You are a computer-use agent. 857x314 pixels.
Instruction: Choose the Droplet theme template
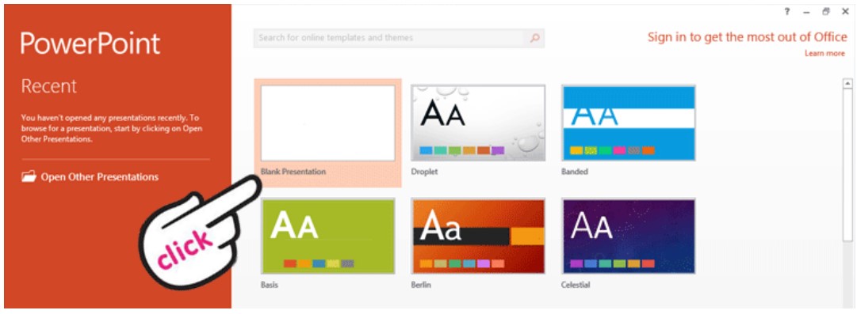pos(478,123)
